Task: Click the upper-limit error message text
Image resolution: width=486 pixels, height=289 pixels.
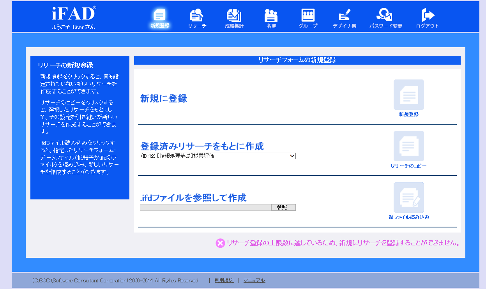Action: click(x=343, y=243)
